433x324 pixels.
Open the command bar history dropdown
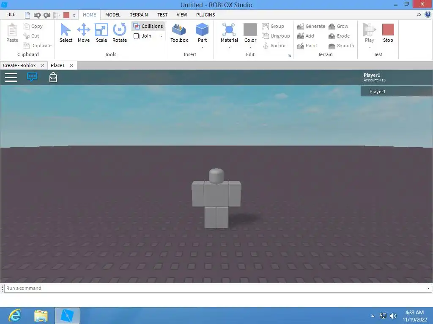click(428, 288)
